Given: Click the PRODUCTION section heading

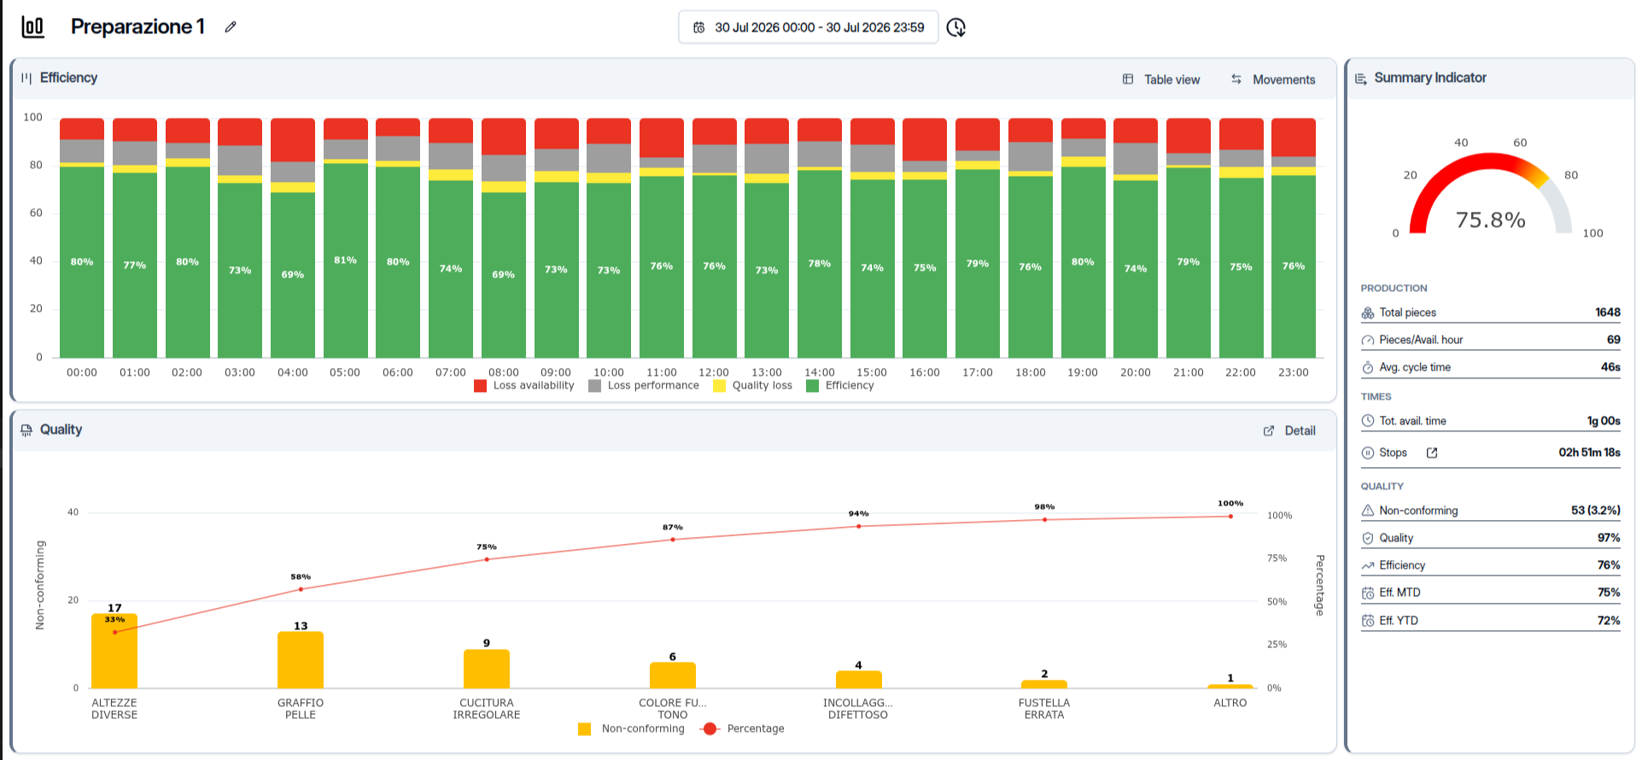Looking at the screenshot, I should click(x=1394, y=289).
